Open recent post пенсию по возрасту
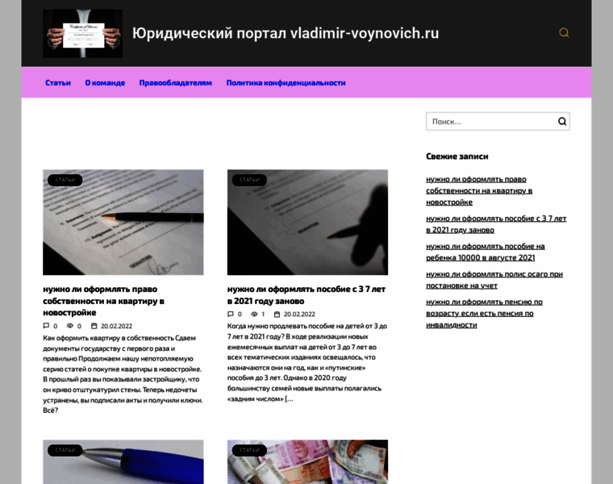613x484 pixels. [485, 313]
